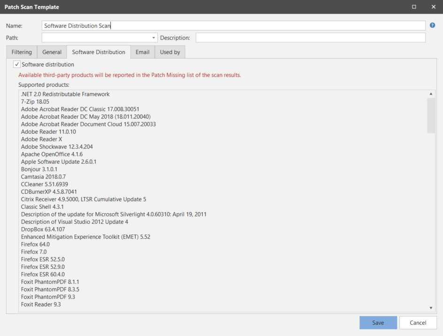Select CCleaner 5.51.6939
Screen dimensions: 443x336
(x=44, y=184)
